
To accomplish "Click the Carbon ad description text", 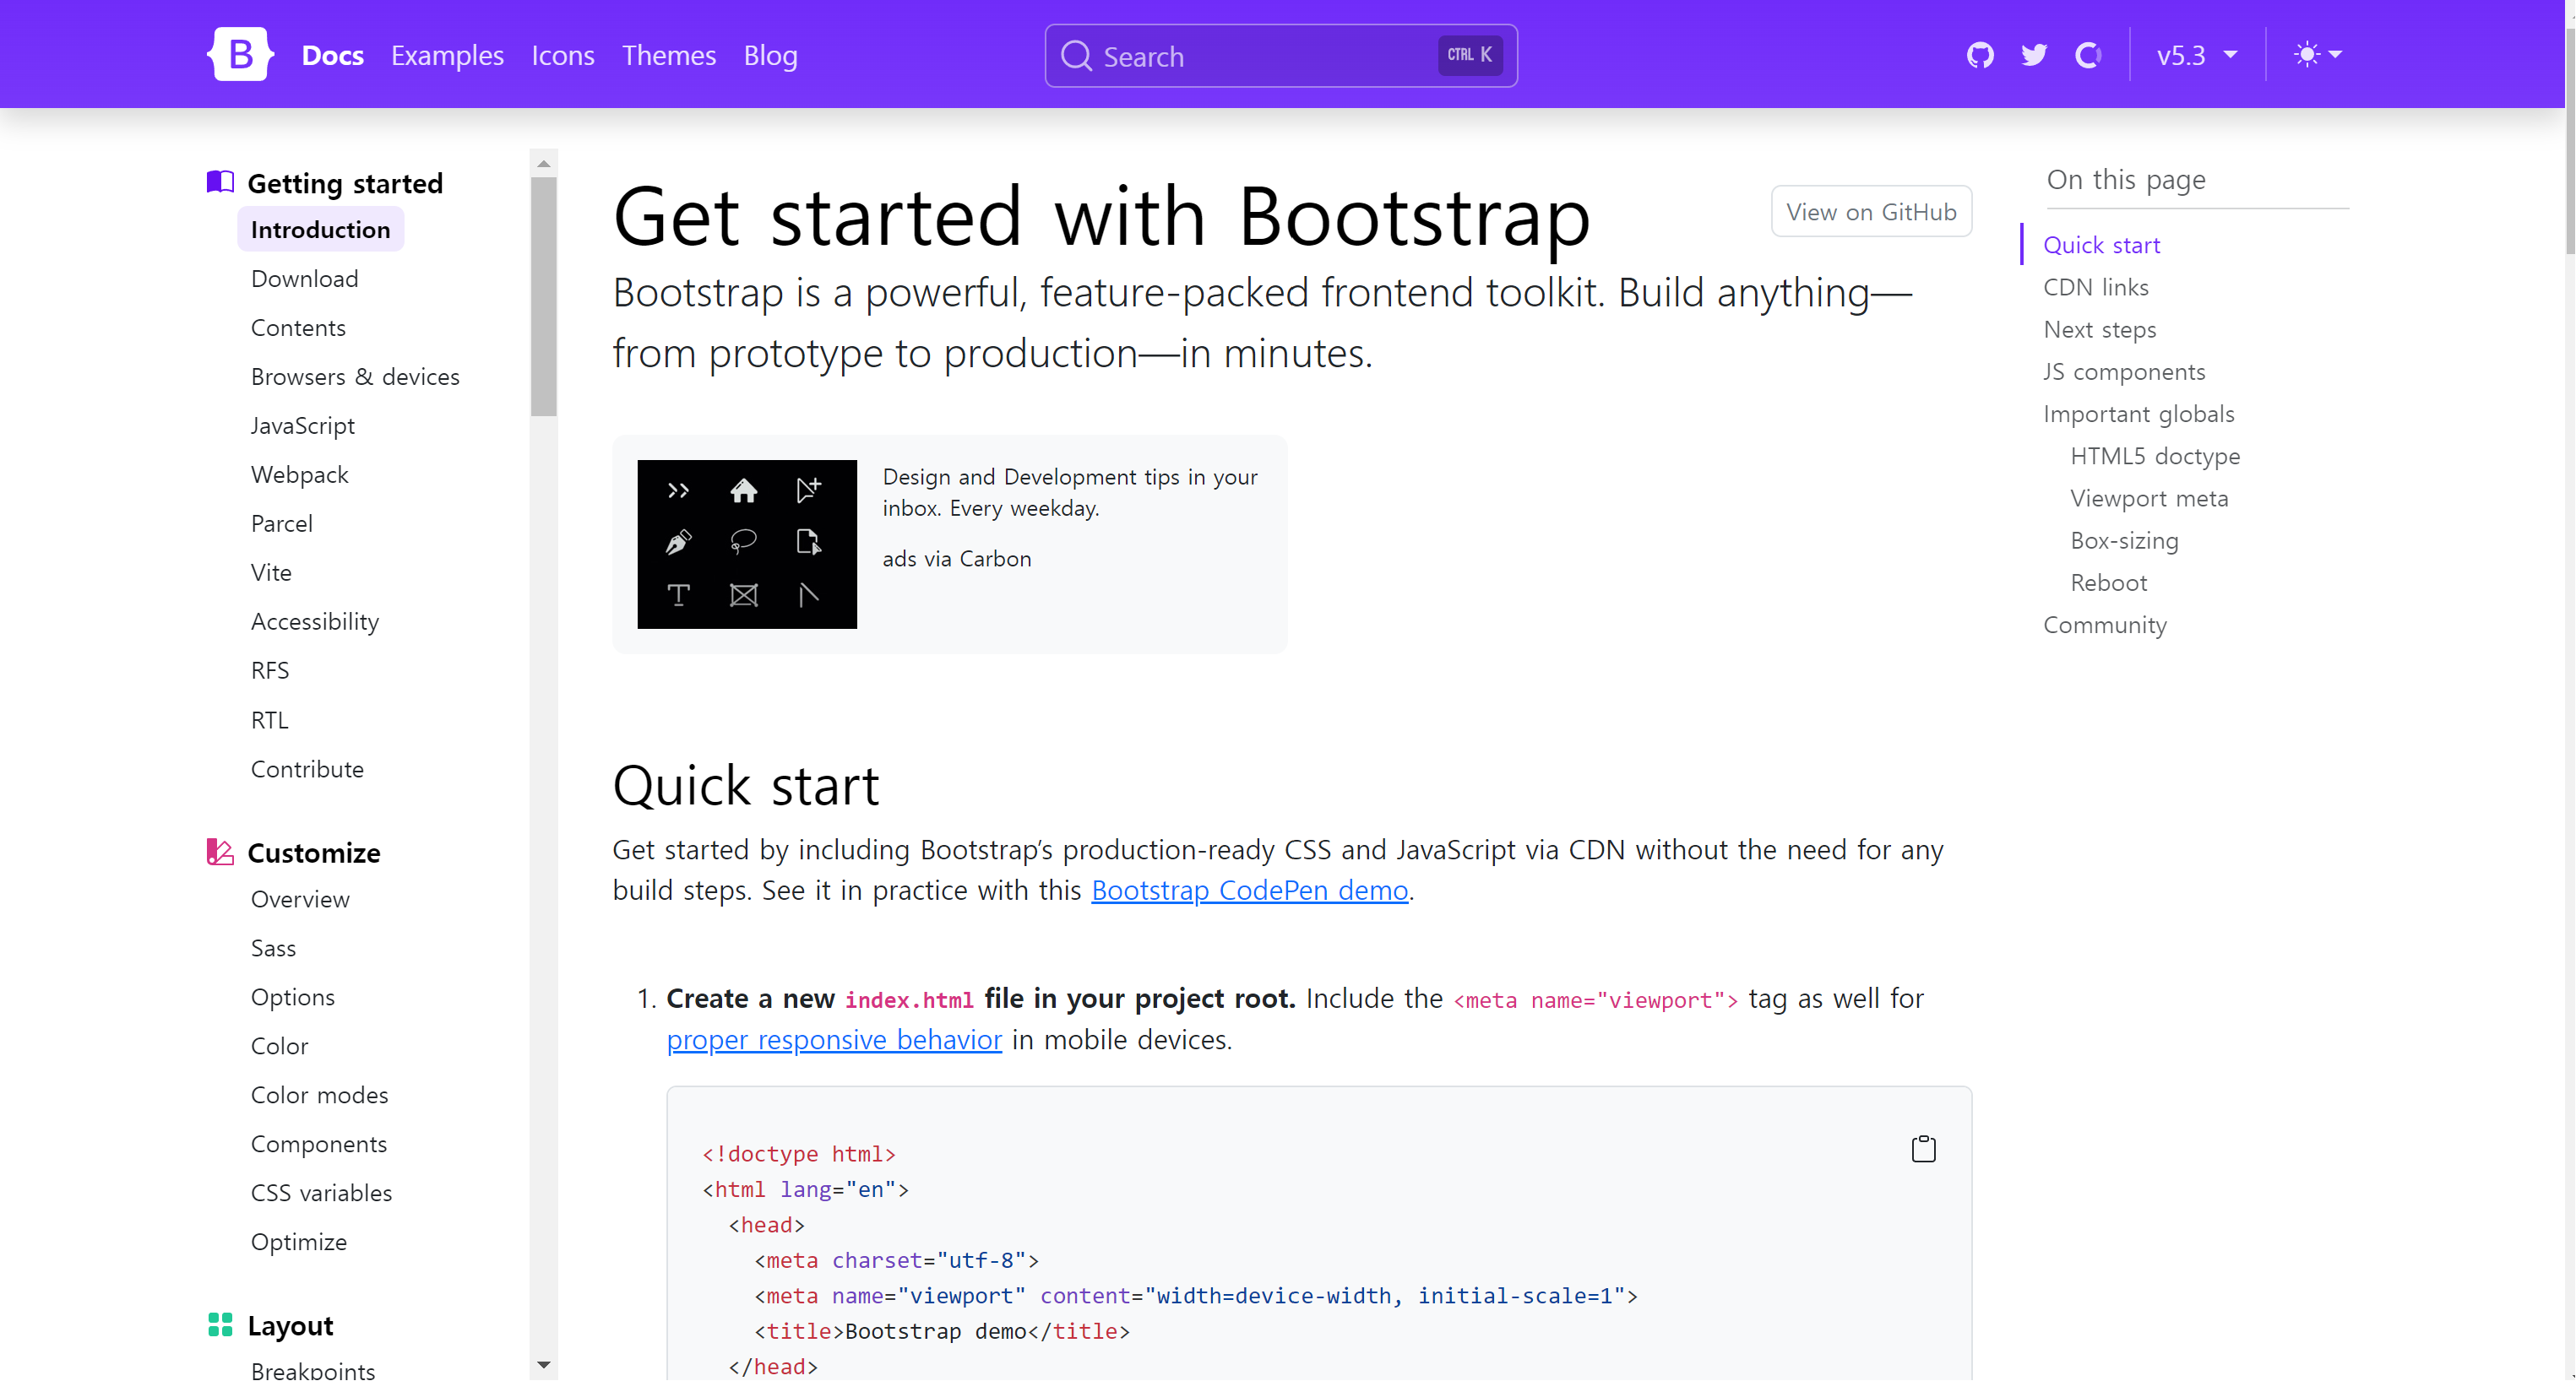I will [x=1070, y=491].
